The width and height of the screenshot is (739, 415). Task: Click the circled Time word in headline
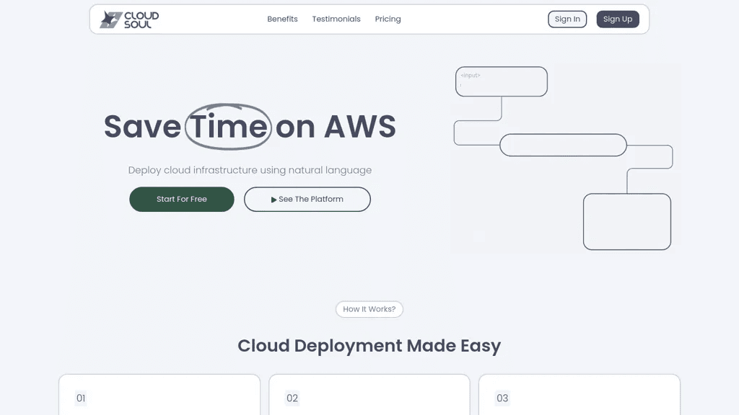click(228, 127)
